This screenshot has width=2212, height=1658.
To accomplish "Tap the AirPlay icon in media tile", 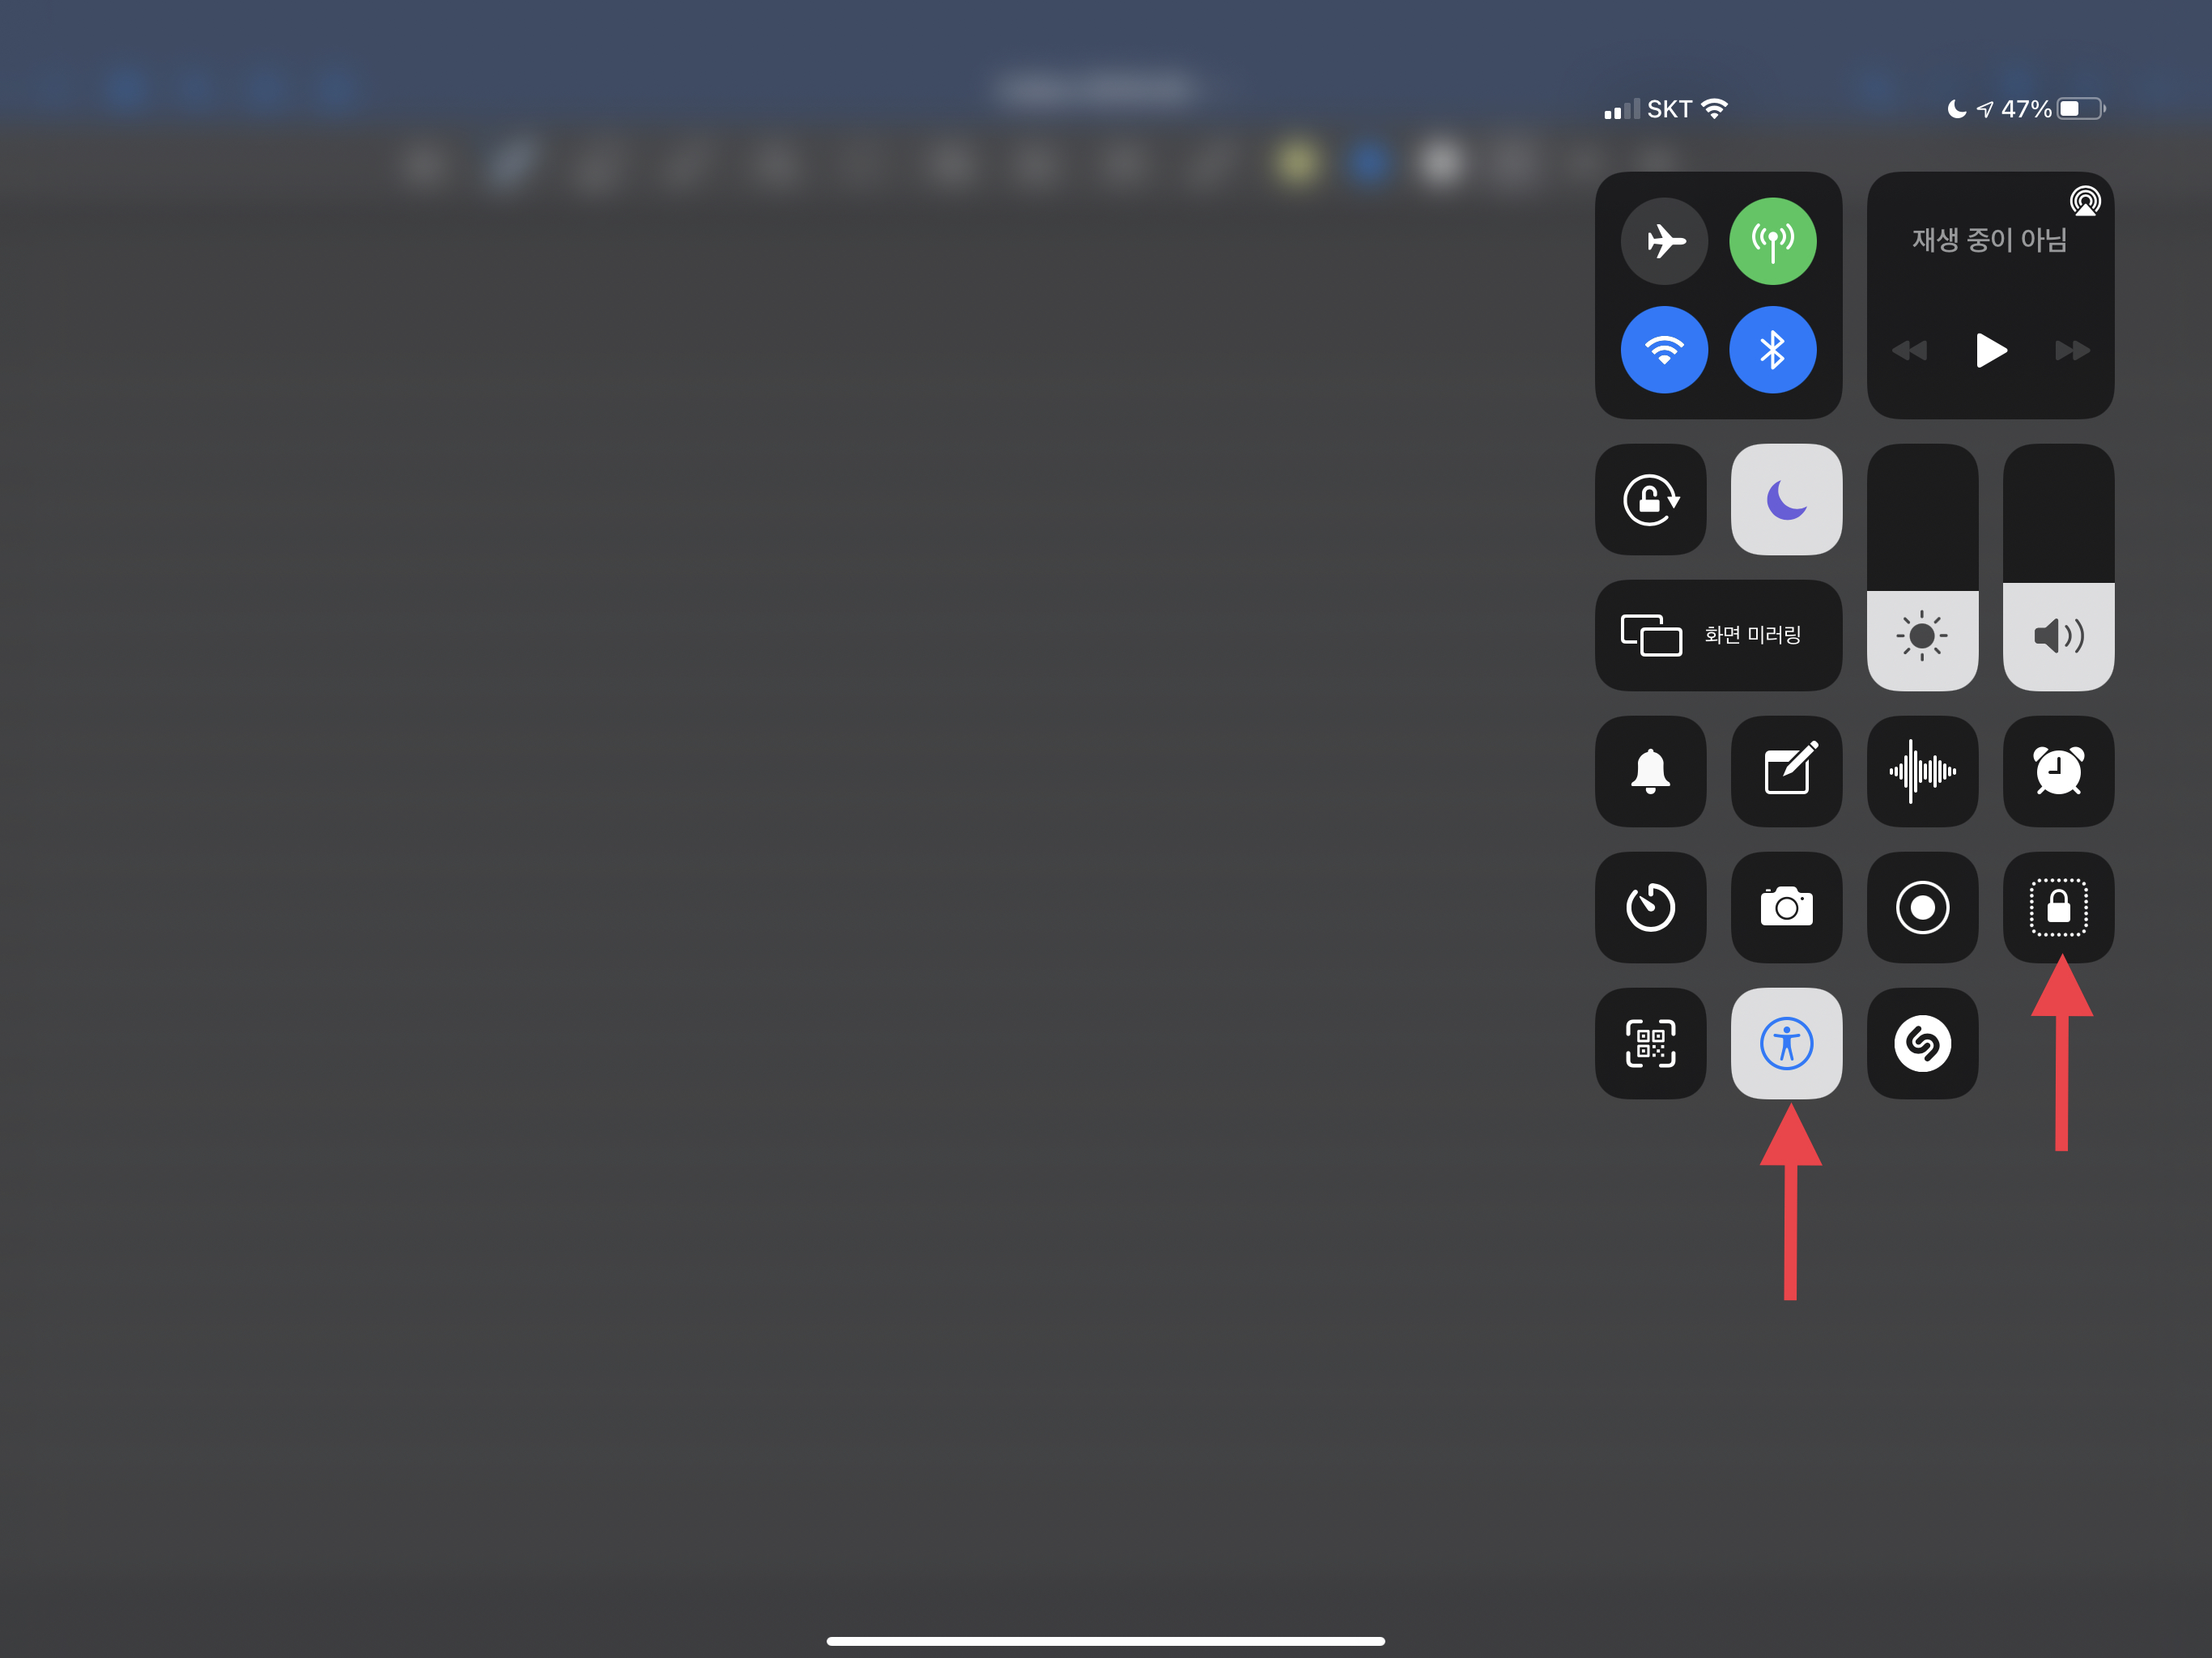I will point(2085,202).
